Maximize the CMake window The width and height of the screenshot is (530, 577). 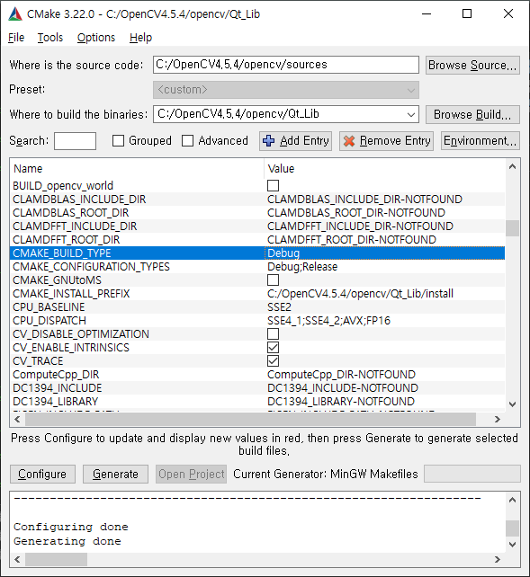point(467,14)
